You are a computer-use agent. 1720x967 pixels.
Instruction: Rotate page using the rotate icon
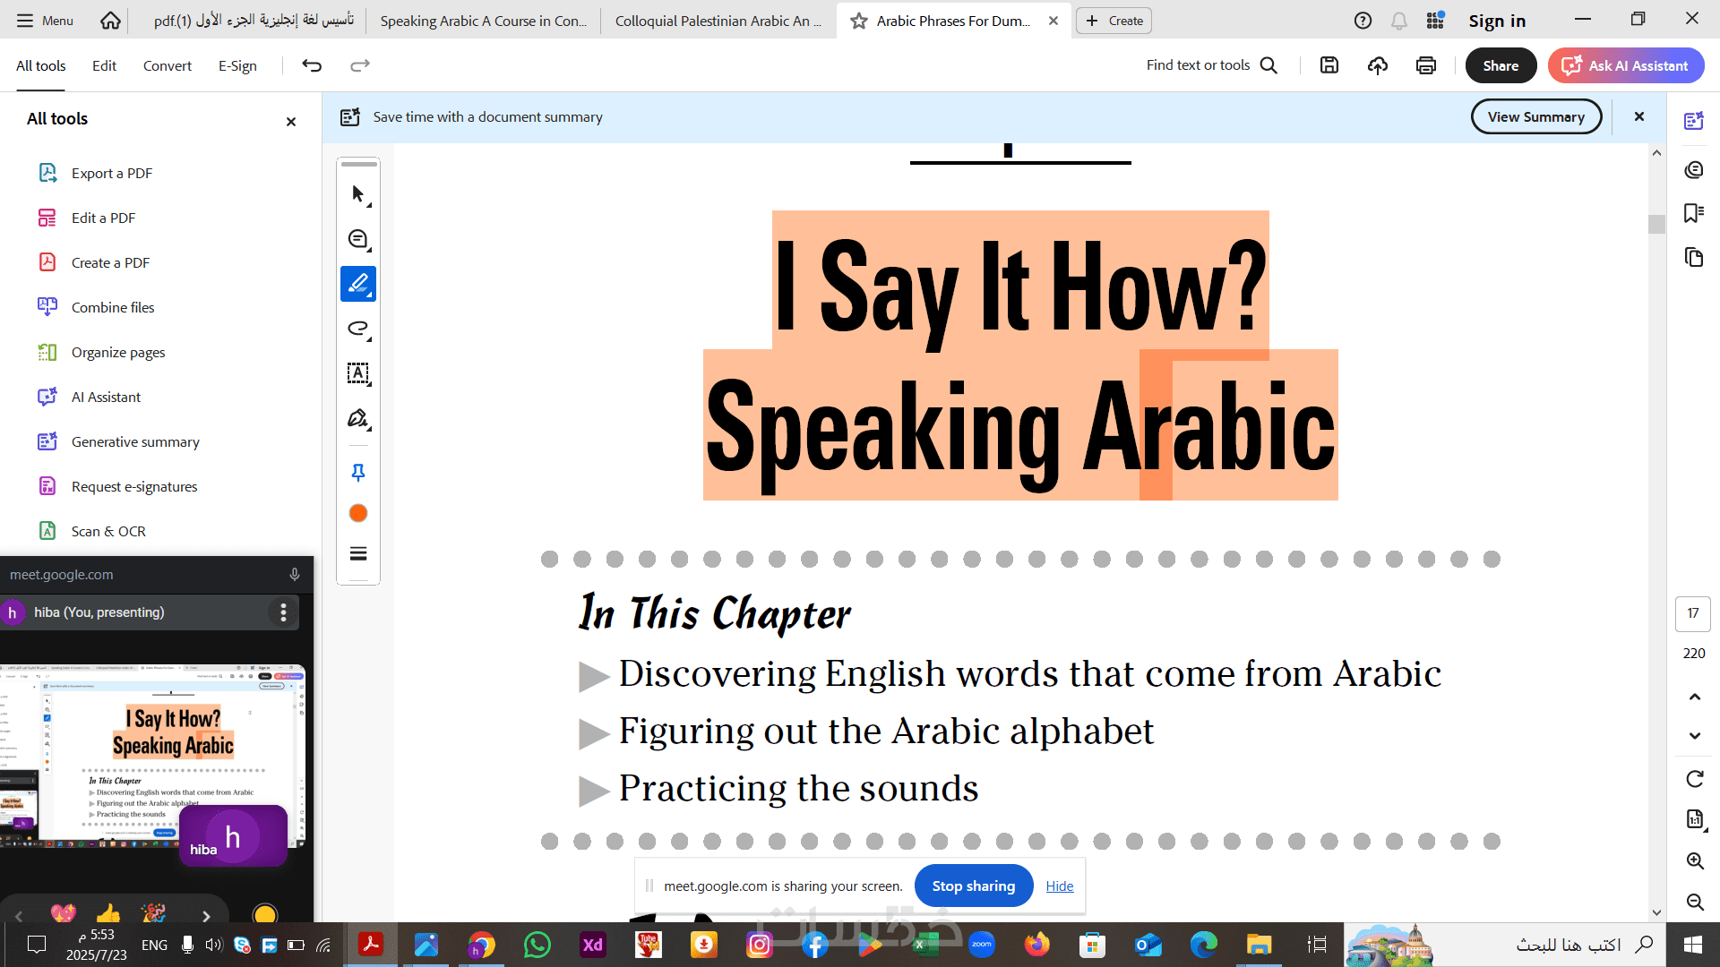(x=1694, y=779)
